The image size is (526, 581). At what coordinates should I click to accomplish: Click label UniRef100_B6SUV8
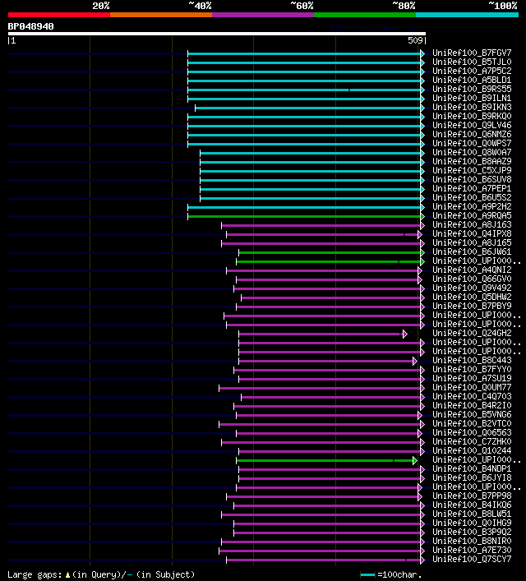(x=472, y=179)
